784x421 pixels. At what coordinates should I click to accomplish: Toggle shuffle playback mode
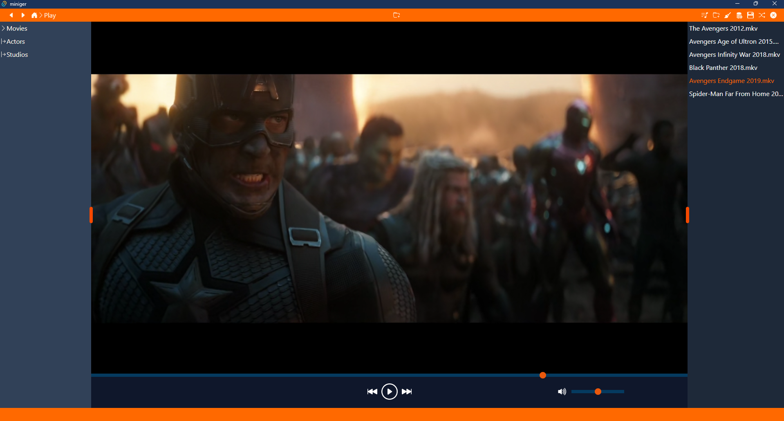point(762,15)
